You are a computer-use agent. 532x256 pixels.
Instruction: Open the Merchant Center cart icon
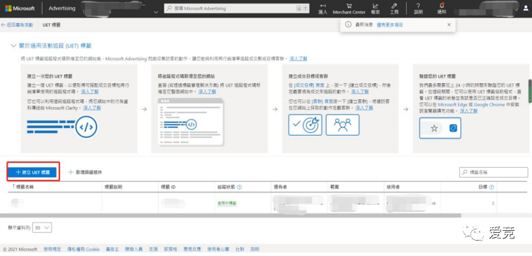[x=349, y=6]
